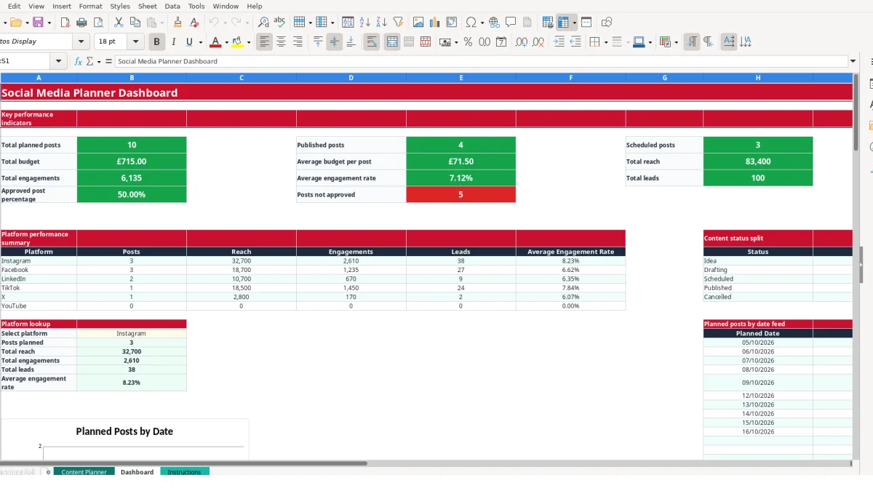Open the Insert menu
873x491 pixels.
point(62,6)
